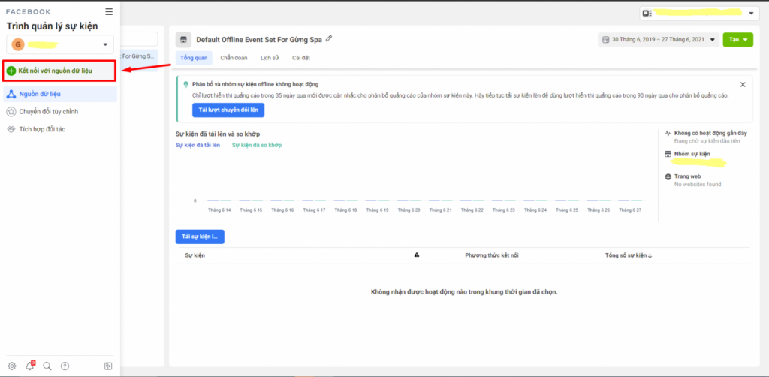Image resolution: width=769 pixels, height=377 pixels.
Task: Click the Nhóm sự kiện store icon
Action: [x=668, y=154]
